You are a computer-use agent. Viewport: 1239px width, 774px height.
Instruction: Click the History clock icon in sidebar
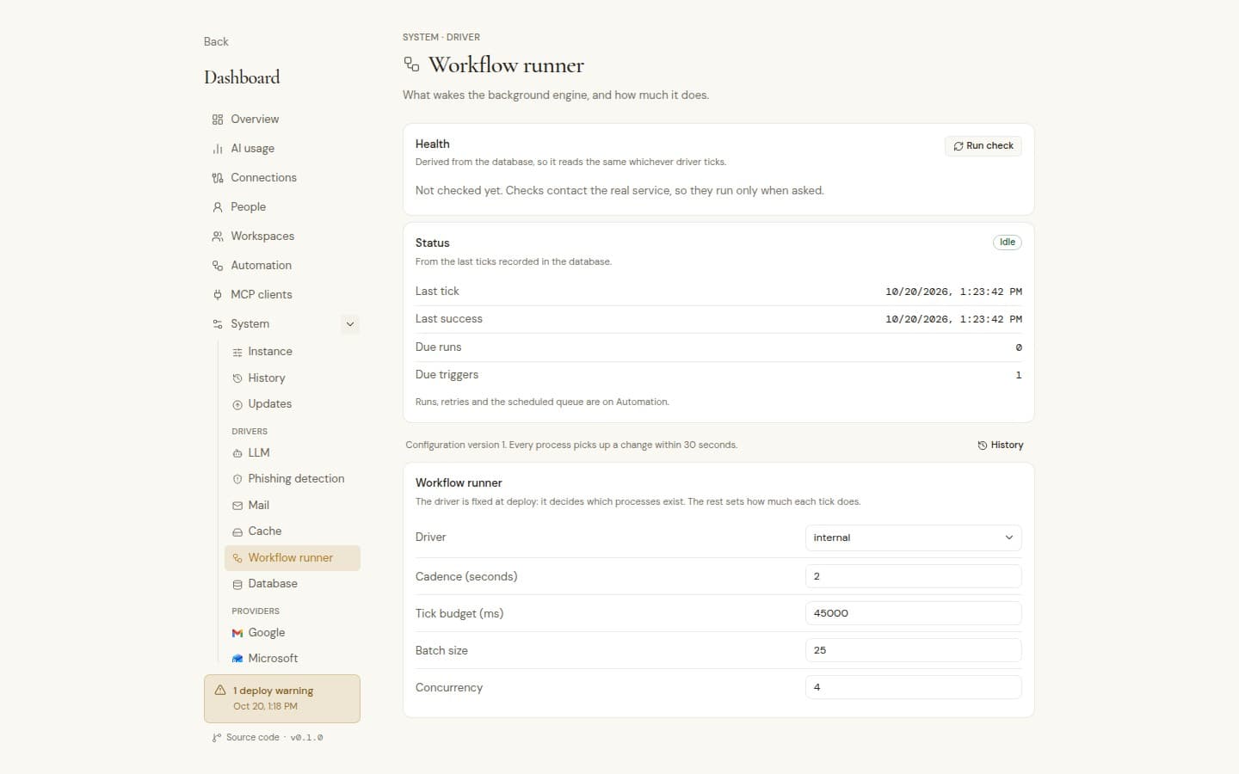[x=237, y=378]
